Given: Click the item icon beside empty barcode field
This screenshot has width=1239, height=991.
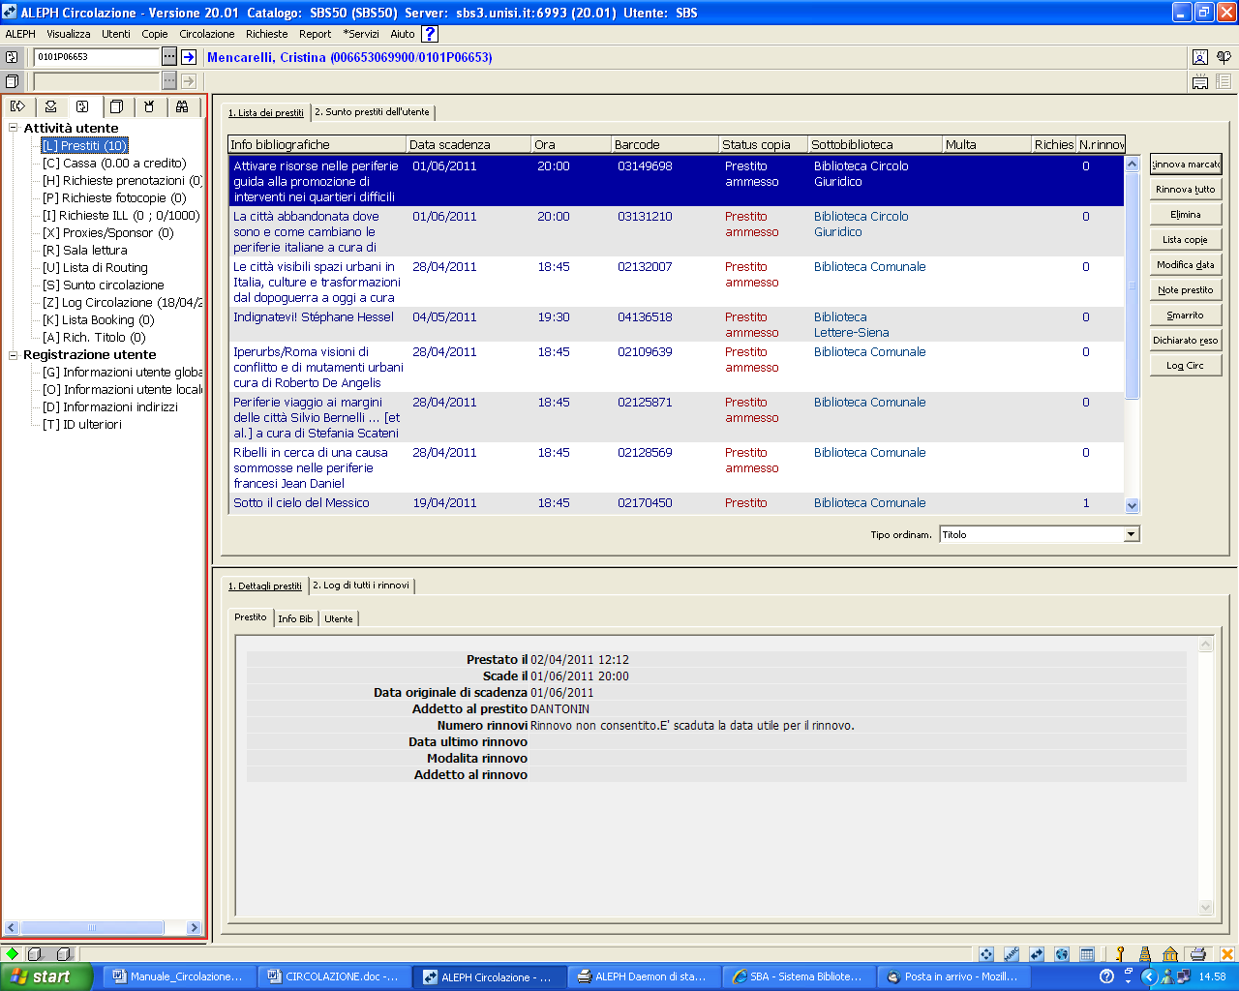Looking at the screenshot, I should coord(12,81).
